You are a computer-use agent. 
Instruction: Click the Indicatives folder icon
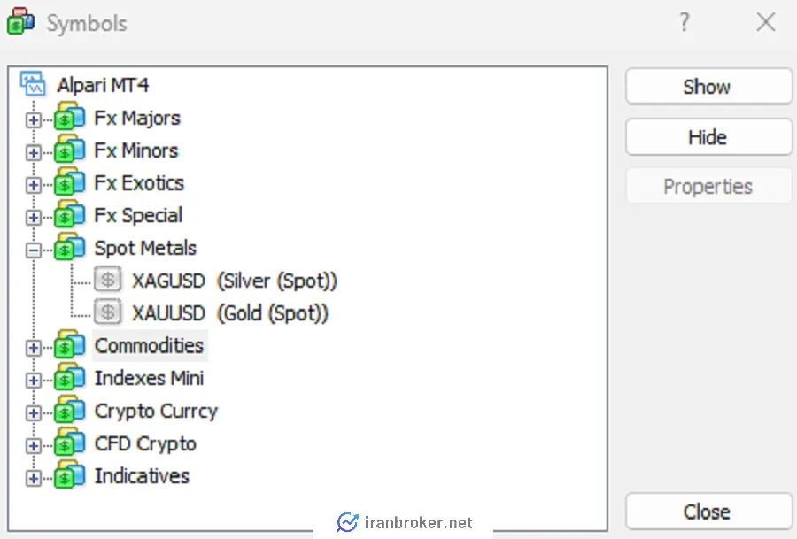[x=70, y=477]
